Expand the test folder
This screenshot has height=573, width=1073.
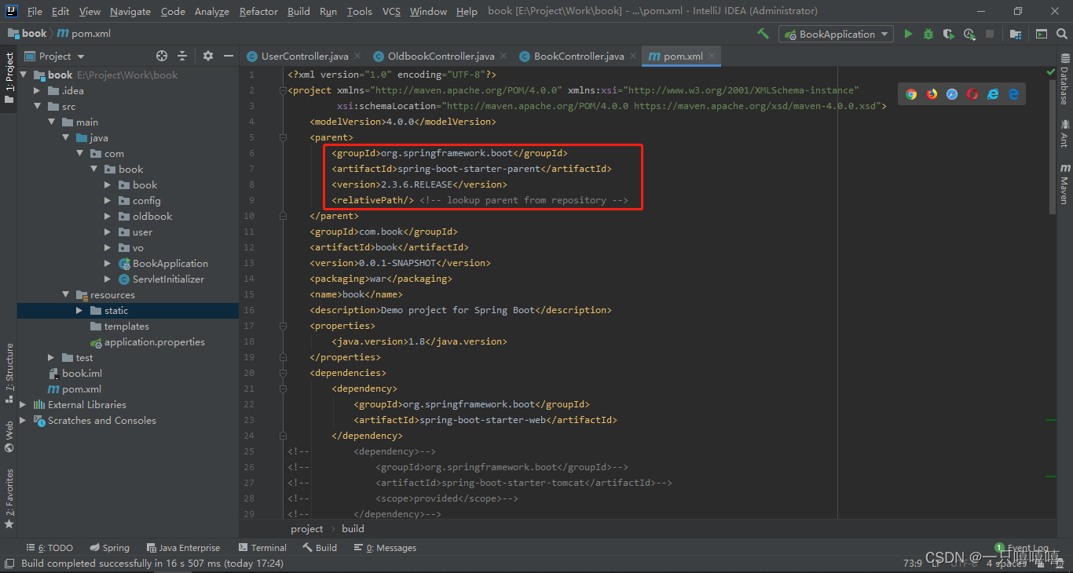pyautogui.click(x=52, y=358)
